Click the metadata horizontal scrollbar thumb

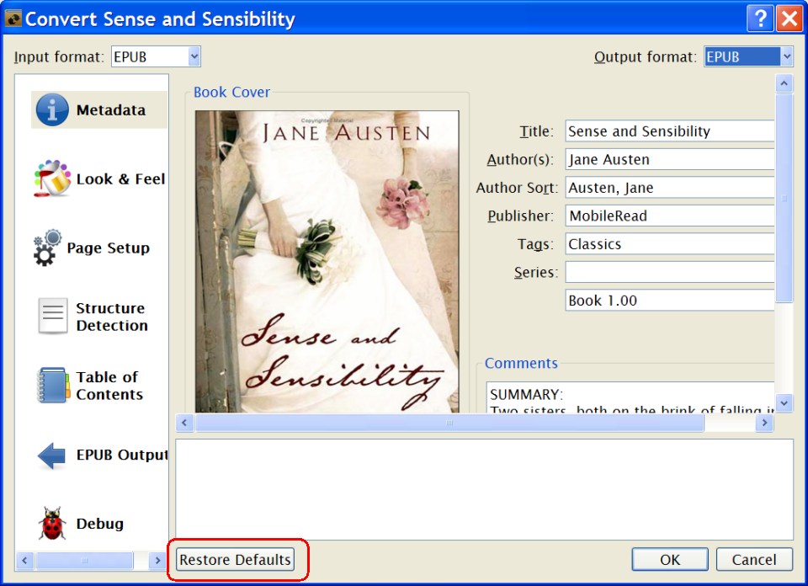(x=449, y=424)
